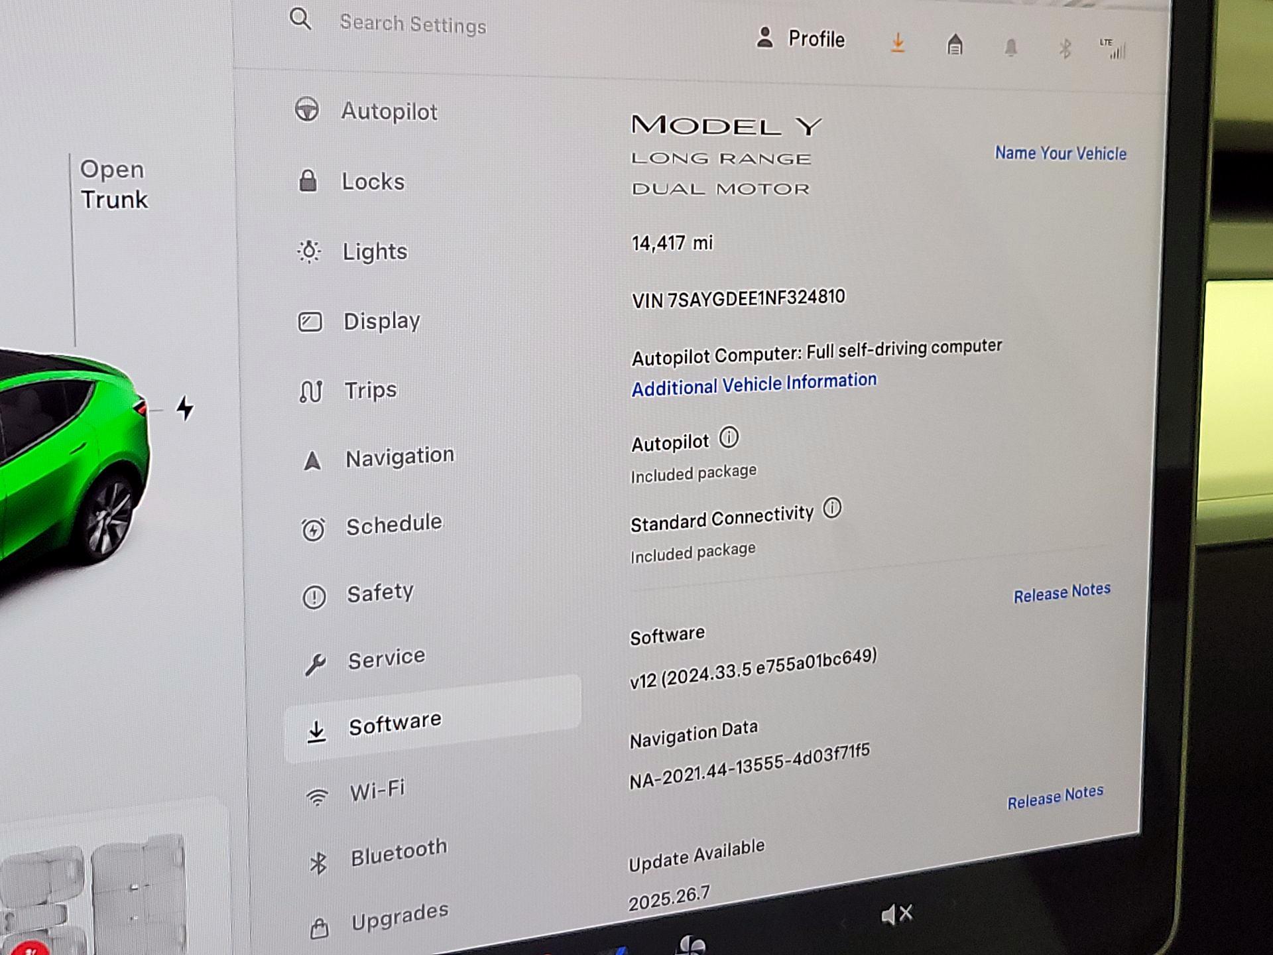Tap the muted volume speaker icon
The image size is (1273, 955).
click(897, 915)
